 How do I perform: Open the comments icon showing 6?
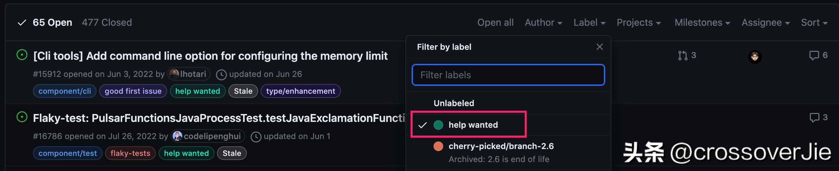818,55
